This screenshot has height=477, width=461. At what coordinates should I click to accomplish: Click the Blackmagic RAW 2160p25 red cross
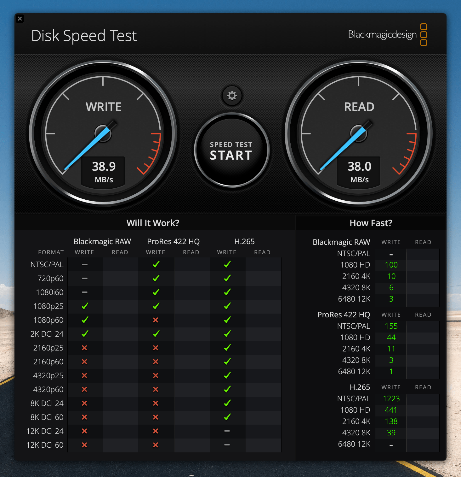coord(84,348)
